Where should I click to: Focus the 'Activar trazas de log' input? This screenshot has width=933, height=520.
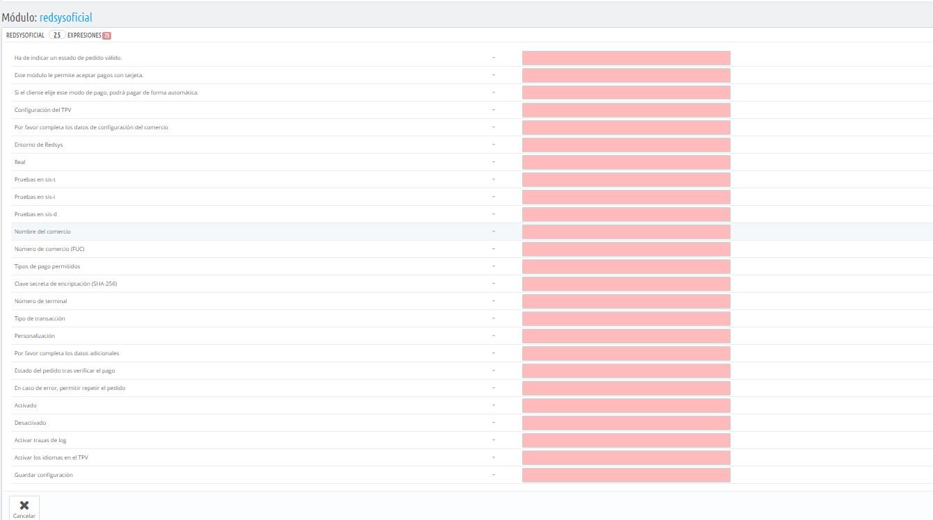626,440
